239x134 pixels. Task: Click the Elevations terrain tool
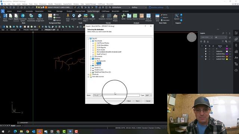tap(102, 17)
